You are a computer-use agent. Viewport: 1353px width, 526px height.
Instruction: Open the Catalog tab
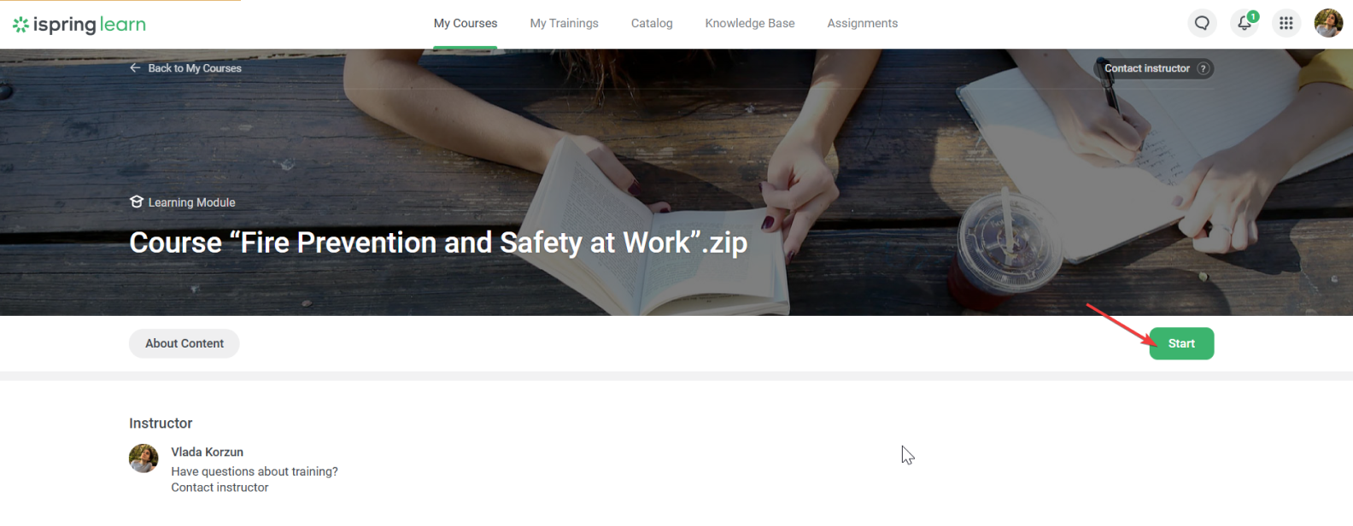(652, 23)
